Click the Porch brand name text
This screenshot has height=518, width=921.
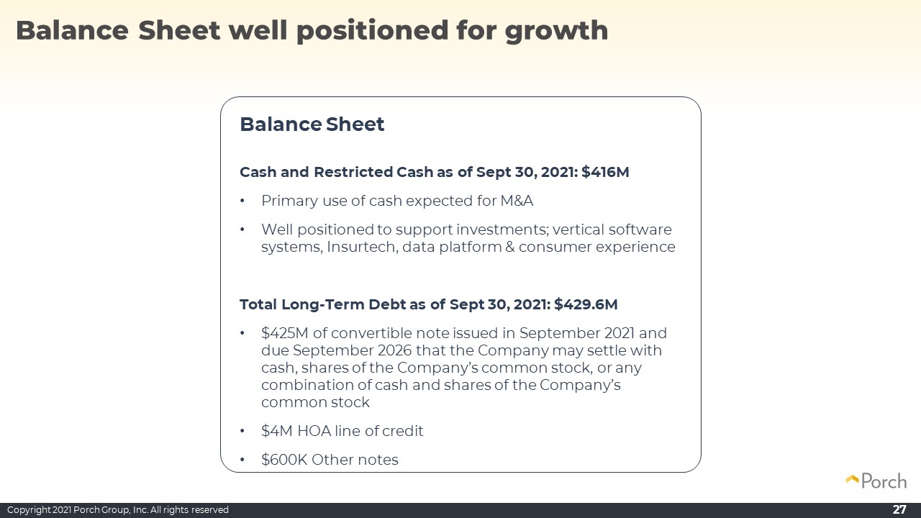coord(884,481)
